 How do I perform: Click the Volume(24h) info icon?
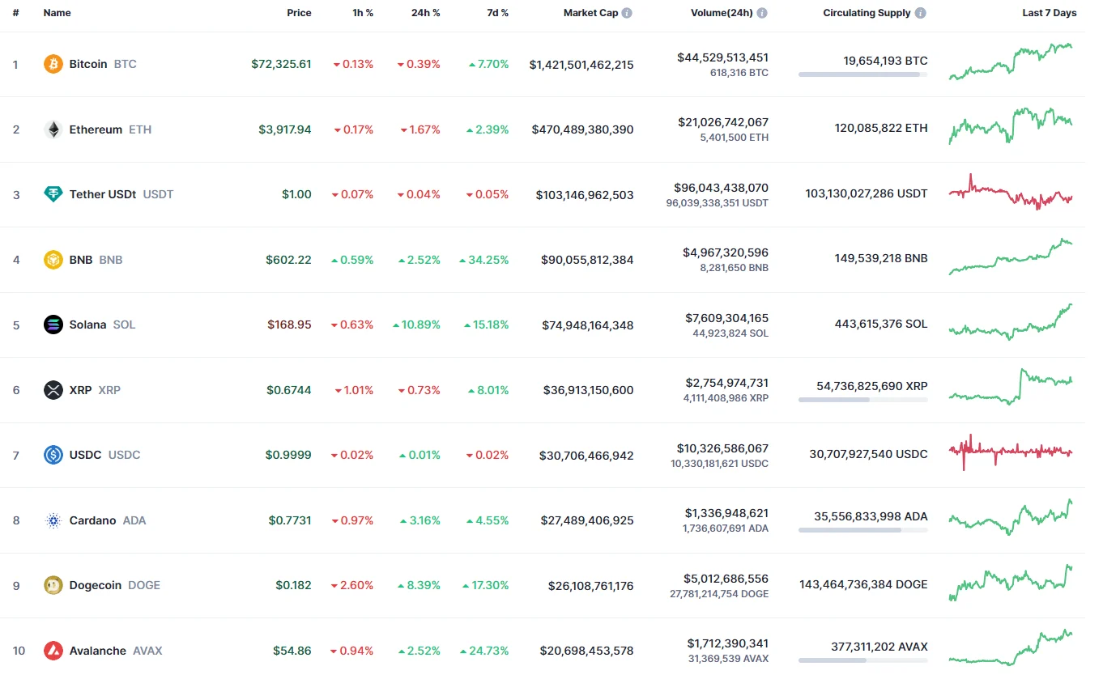tap(762, 13)
